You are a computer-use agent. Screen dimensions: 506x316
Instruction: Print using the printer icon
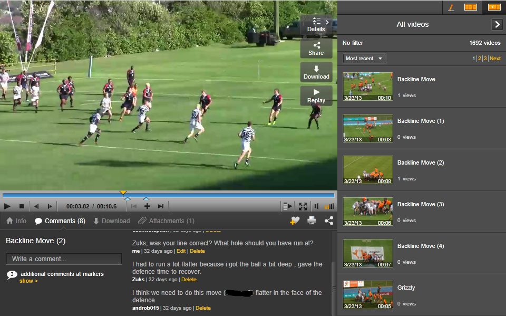pyautogui.click(x=312, y=221)
